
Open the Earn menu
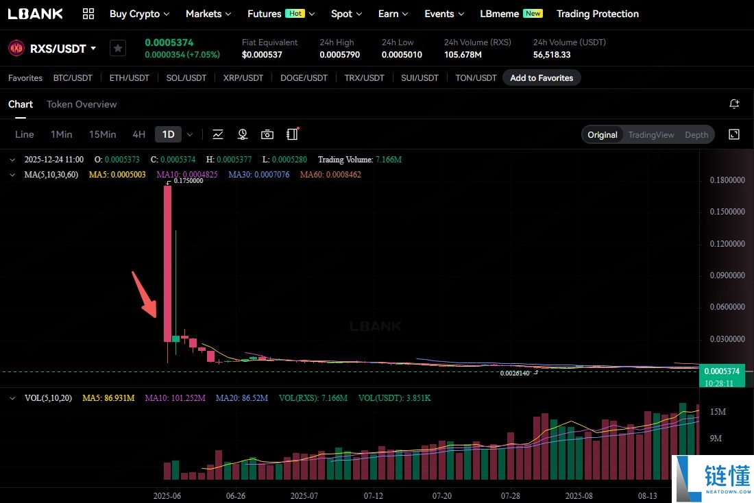coord(393,14)
